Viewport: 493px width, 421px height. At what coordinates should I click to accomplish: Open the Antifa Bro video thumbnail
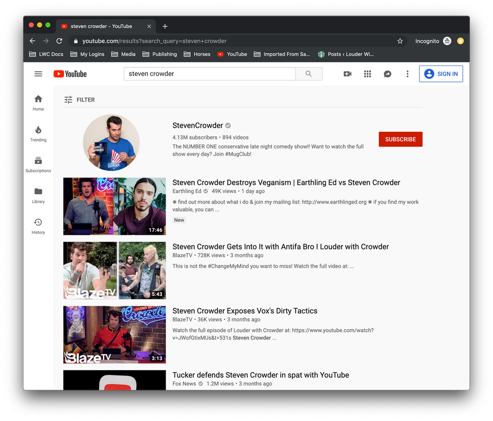click(115, 271)
